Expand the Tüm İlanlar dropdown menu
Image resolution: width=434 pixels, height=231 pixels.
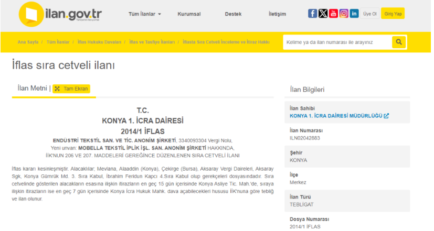click(145, 14)
